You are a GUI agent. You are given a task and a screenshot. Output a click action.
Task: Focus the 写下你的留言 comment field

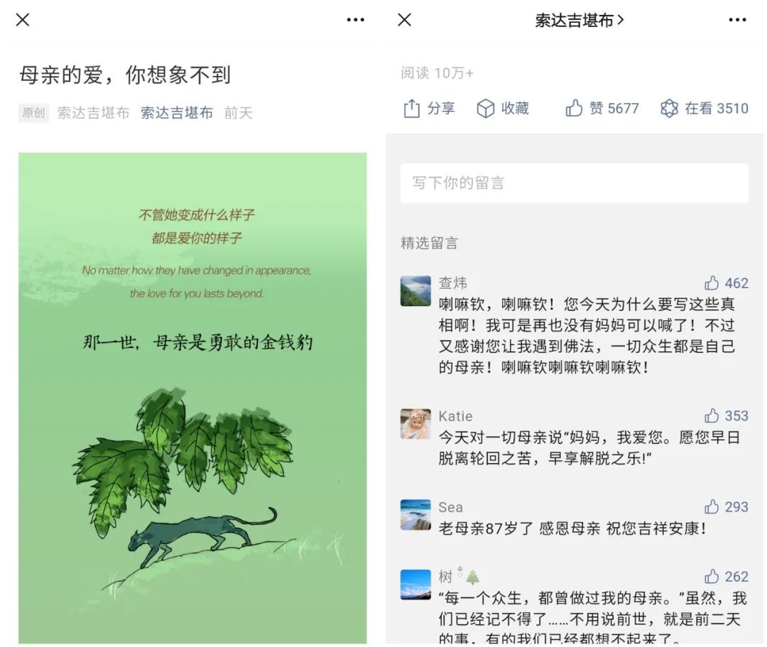(575, 183)
